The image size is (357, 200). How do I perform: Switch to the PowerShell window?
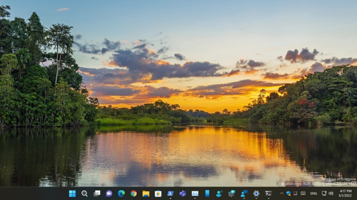tap(170, 193)
